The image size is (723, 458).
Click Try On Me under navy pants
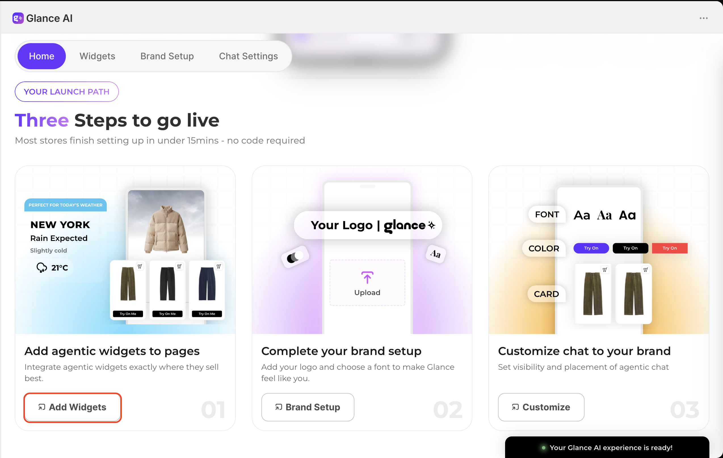point(207,314)
